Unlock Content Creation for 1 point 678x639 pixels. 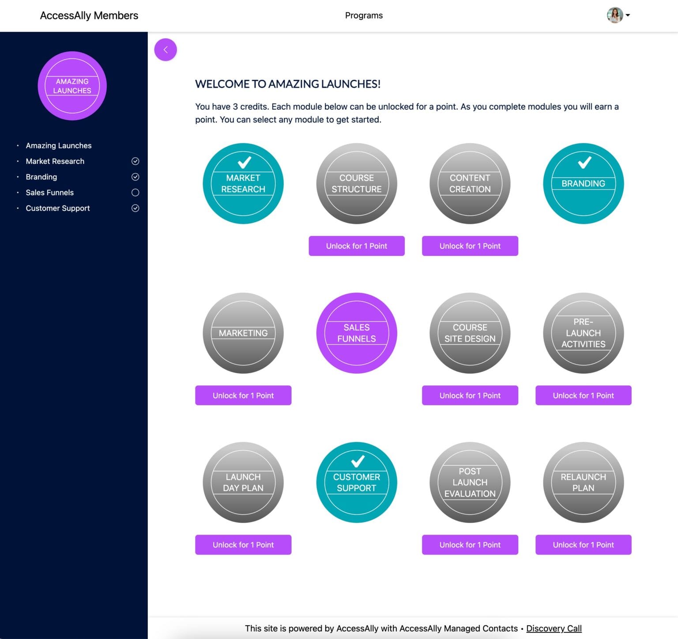click(x=470, y=246)
